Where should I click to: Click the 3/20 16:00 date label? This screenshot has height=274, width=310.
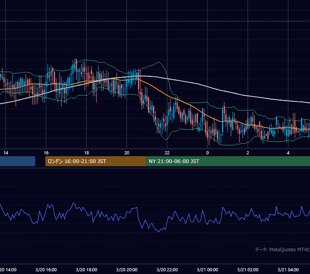click(x=46, y=269)
